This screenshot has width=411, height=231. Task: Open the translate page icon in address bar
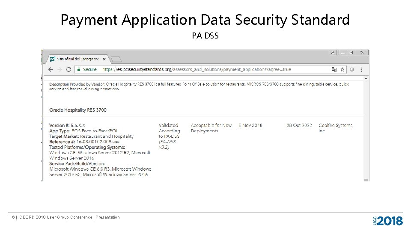(334, 69)
